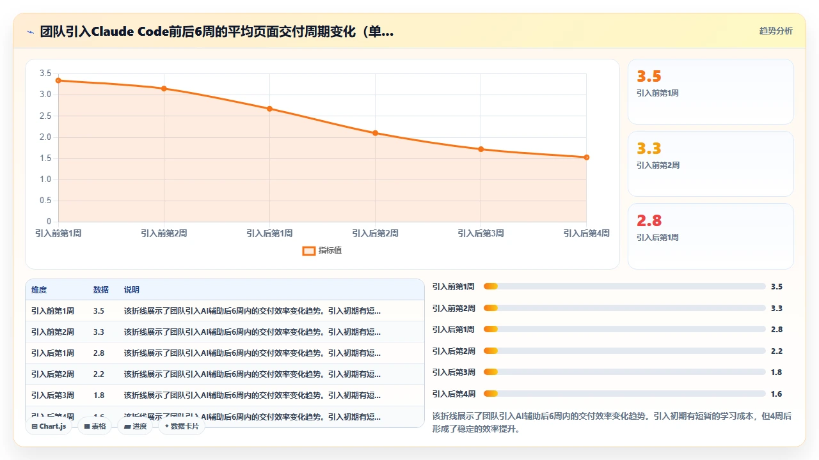Click the x-axis label 引入后第2周

375,234
